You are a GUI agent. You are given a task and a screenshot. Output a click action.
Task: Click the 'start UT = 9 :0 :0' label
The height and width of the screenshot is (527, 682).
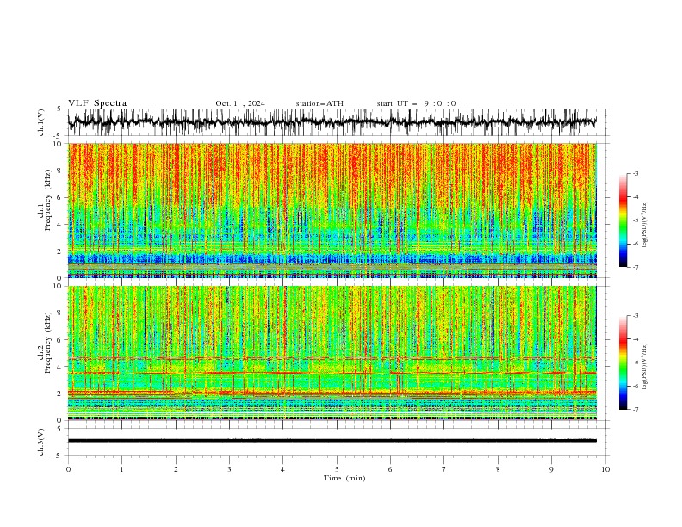(x=416, y=103)
